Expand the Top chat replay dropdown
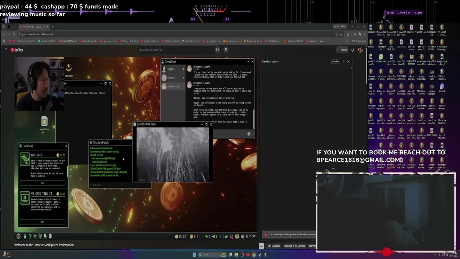 point(271,62)
